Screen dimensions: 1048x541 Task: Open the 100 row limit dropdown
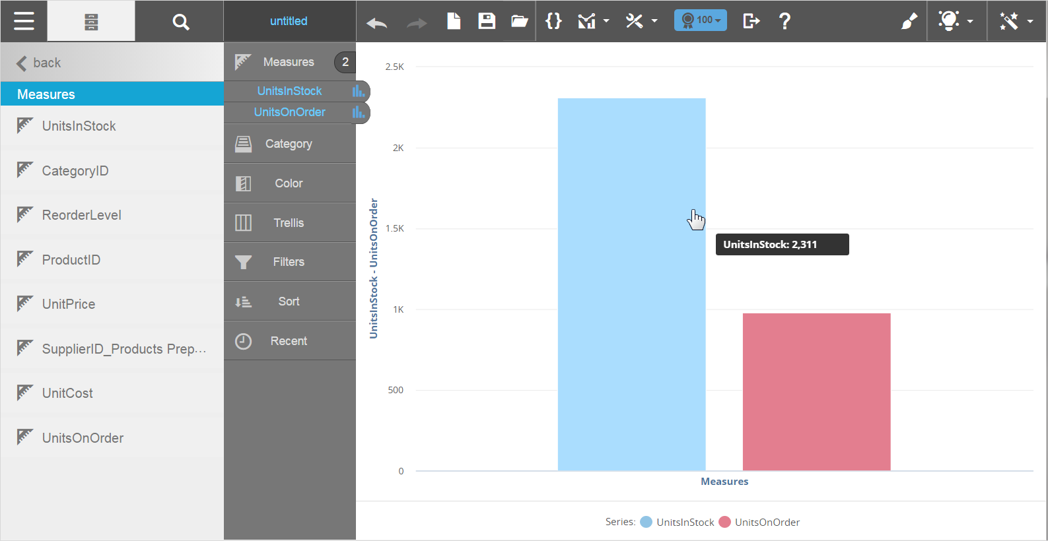(x=701, y=20)
